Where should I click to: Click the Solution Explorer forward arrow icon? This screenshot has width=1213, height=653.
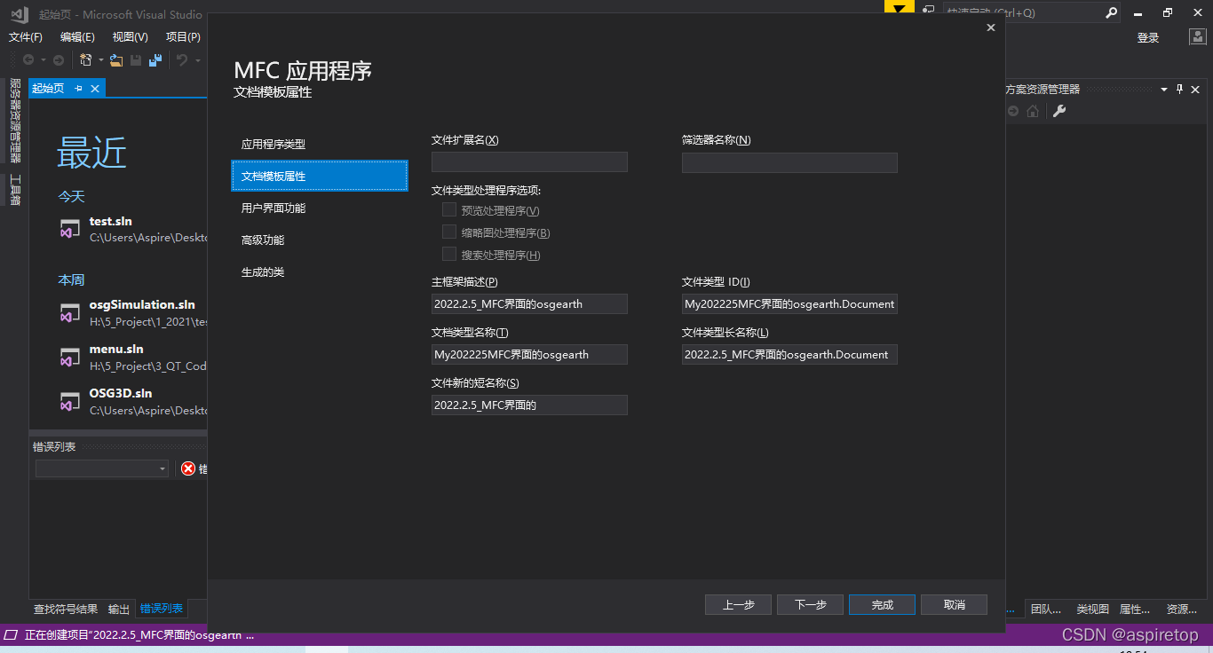(1013, 111)
